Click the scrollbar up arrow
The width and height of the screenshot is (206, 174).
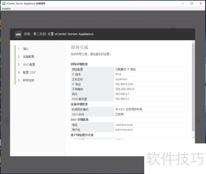coord(193,42)
